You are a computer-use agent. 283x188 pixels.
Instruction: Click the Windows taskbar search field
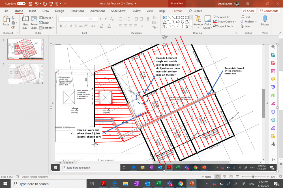click(49, 184)
